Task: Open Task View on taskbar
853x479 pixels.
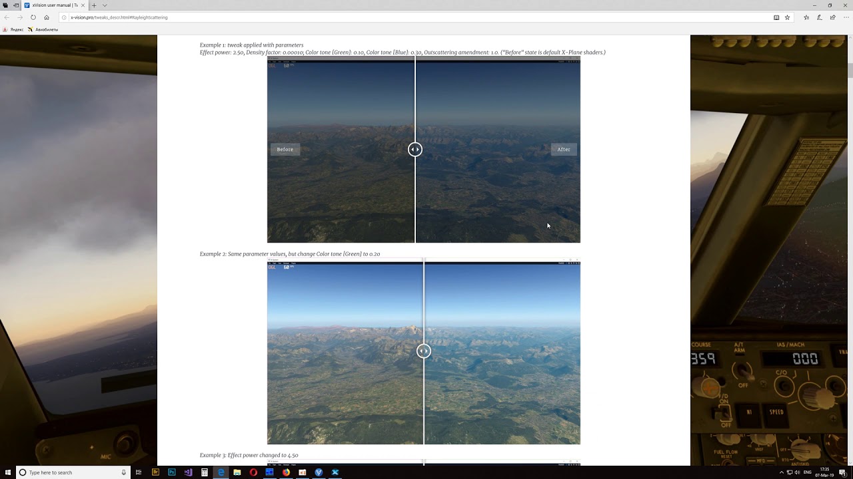Action: point(139,472)
